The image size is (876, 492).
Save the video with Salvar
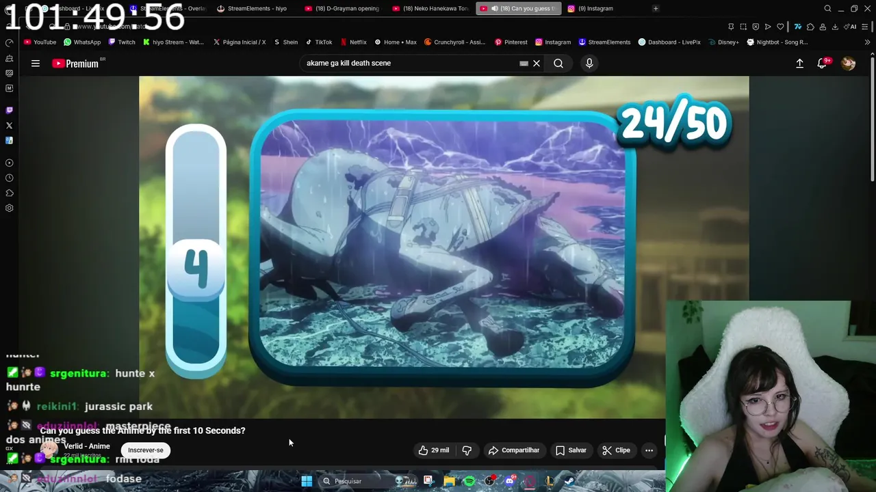click(x=571, y=450)
